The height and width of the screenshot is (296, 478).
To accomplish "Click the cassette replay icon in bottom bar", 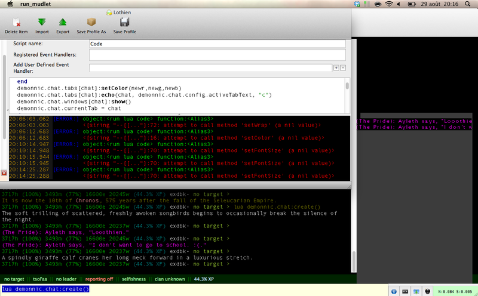I will [405, 291].
